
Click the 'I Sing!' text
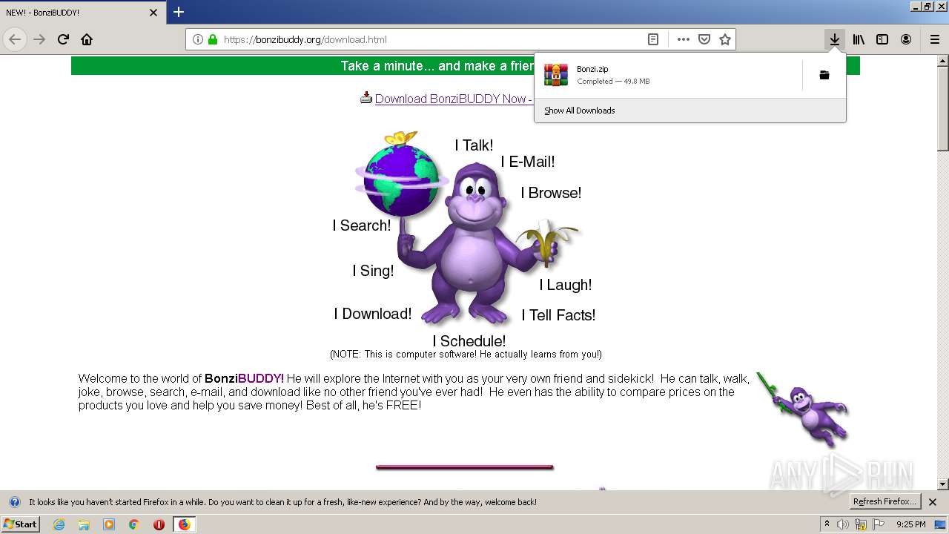coord(373,271)
